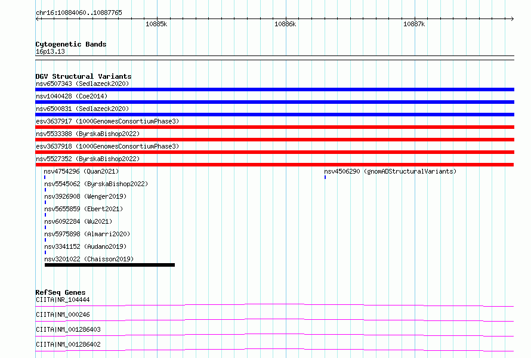531x358 pixels.
Task: Click the black bar under nsv3201022
Action: 110,265
